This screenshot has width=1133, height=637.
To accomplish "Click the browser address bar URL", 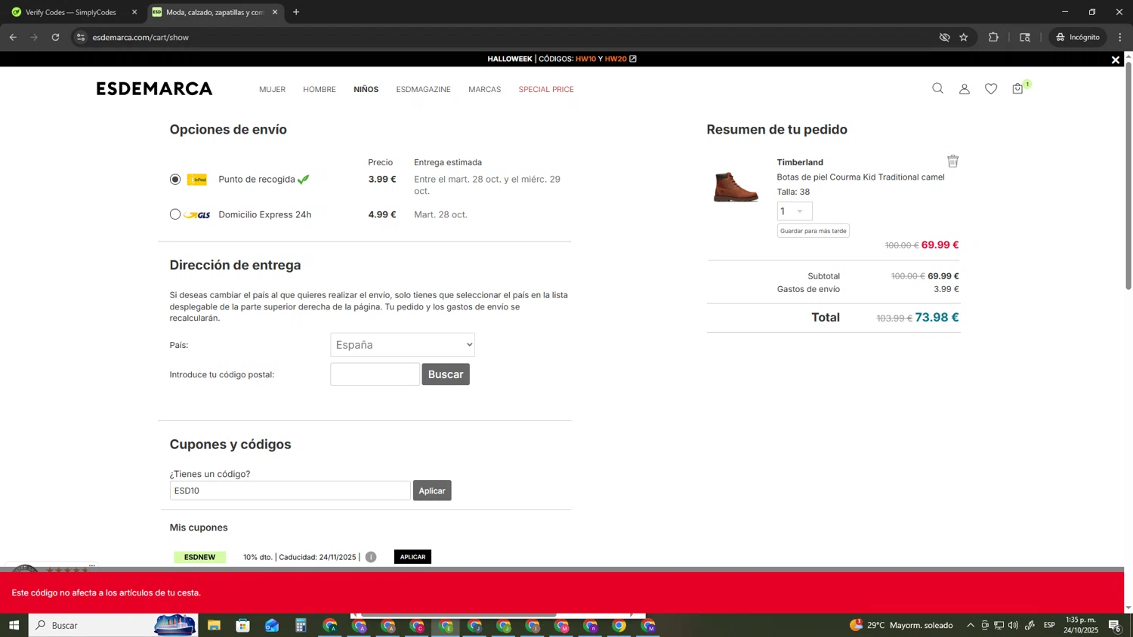I will coord(140,37).
